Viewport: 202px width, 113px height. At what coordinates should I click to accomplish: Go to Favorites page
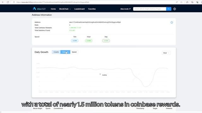tap(92, 9)
